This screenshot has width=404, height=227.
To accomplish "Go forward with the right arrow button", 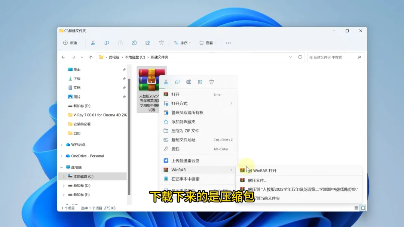I will 73,57.
